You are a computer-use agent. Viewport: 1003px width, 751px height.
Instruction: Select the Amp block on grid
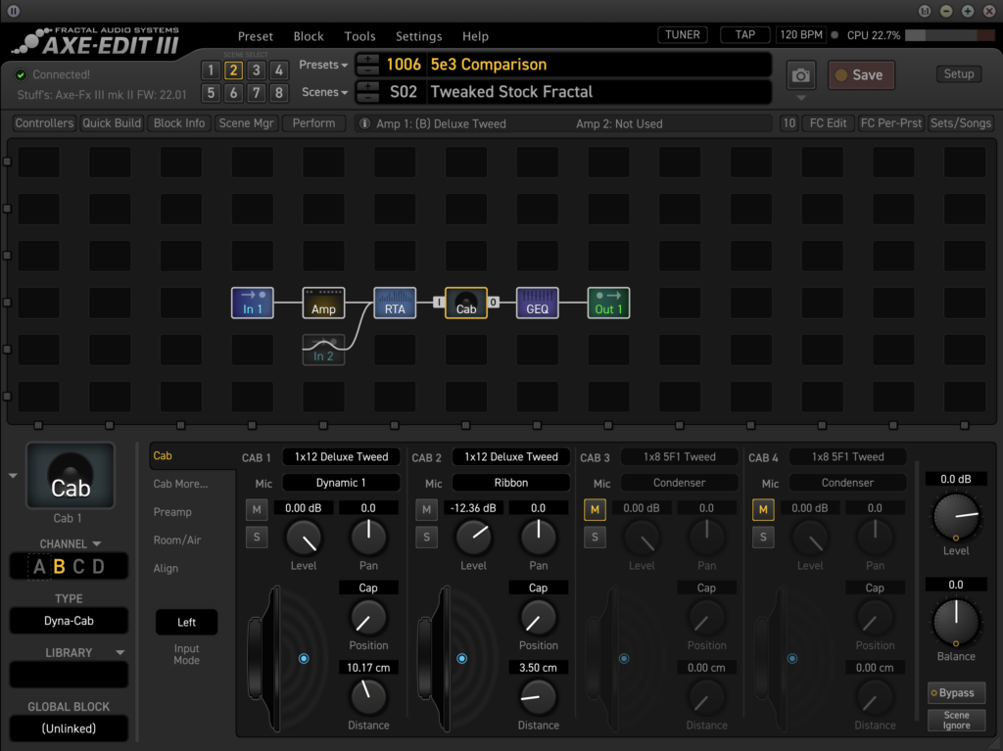pos(323,303)
